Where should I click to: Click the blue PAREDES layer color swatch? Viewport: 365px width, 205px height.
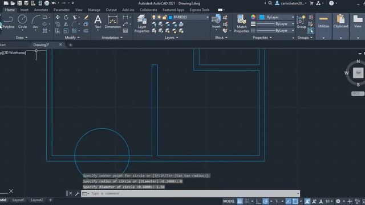point(171,17)
